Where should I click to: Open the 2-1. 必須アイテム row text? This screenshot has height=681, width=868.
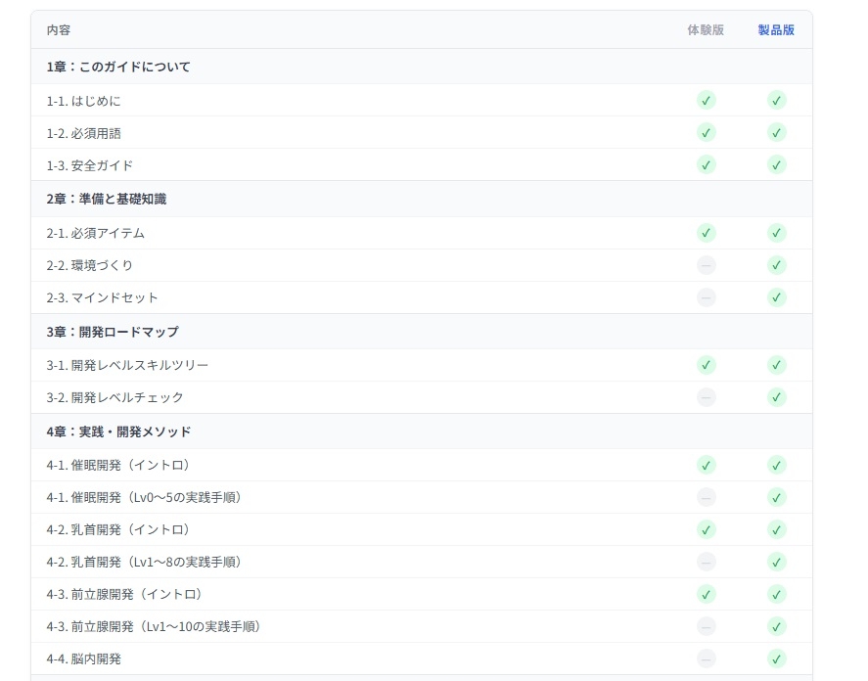tap(96, 233)
